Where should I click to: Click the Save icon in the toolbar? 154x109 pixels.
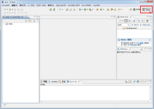[15, 10]
